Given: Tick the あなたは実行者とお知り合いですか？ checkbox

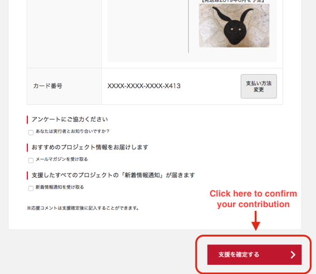Looking at the screenshot, I should click(x=31, y=133).
